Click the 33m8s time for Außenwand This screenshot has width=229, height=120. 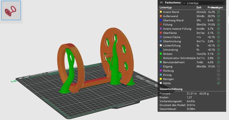200,16
